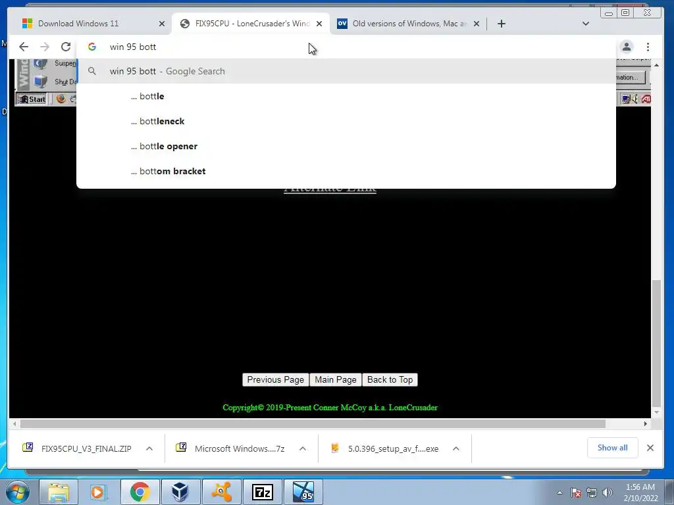Open the Avast icon on the taskbar
Viewport: 674px width, 505px height.
pos(221,492)
